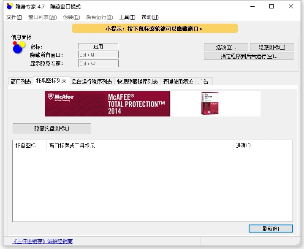Click the 鼠标: label

pos(36,47)
